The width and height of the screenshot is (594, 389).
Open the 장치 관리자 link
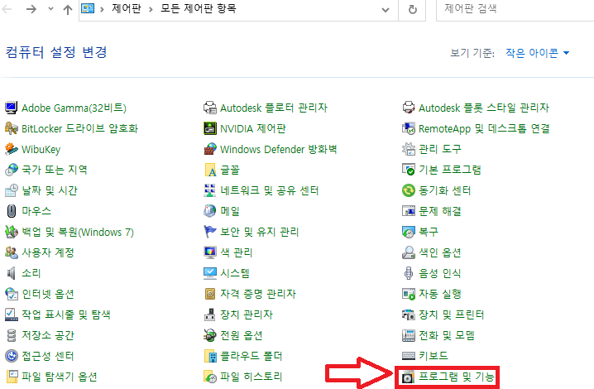(247, 315)
